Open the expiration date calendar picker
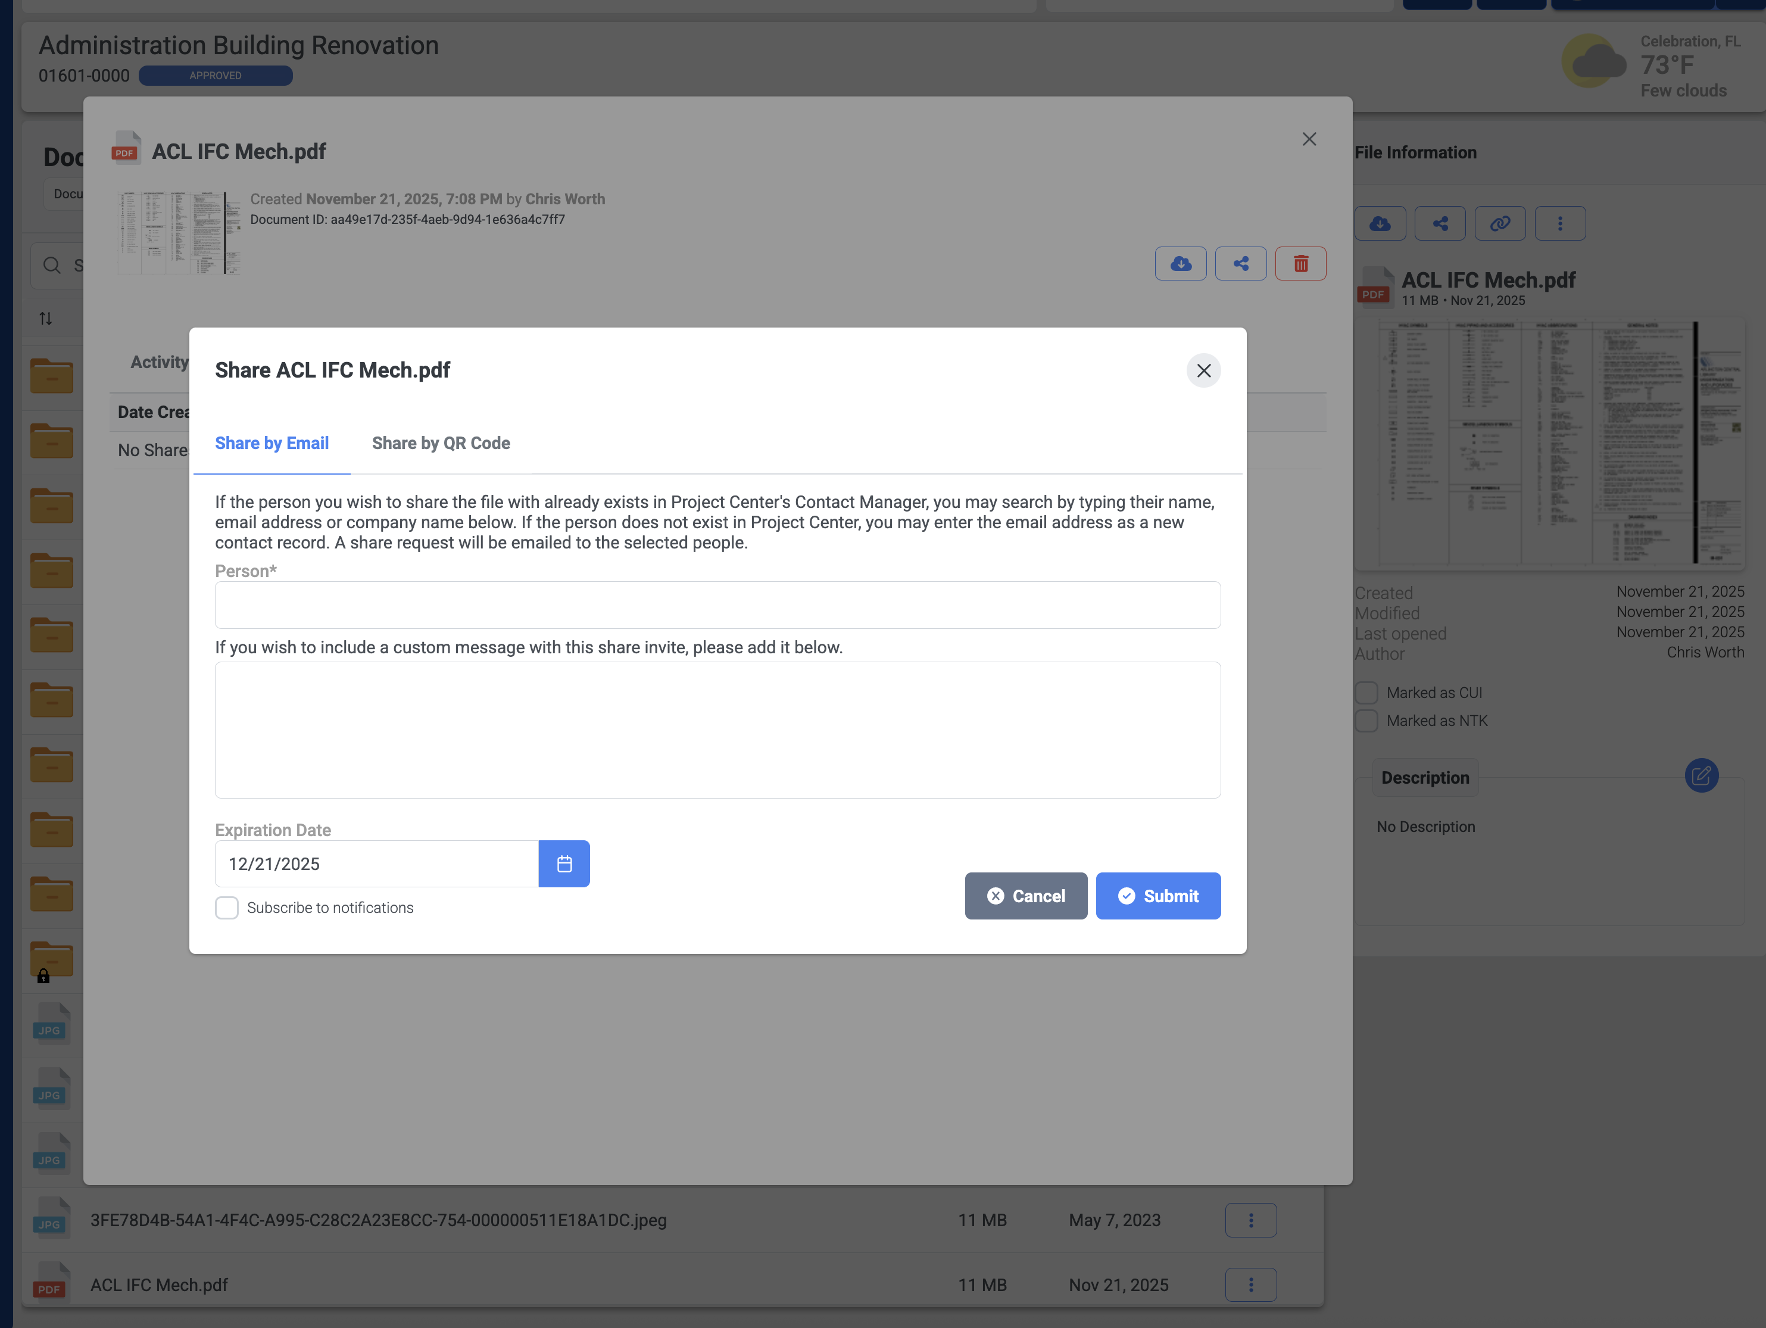1766x1328 pixels. pyautogui.click(x=564, y=863)
